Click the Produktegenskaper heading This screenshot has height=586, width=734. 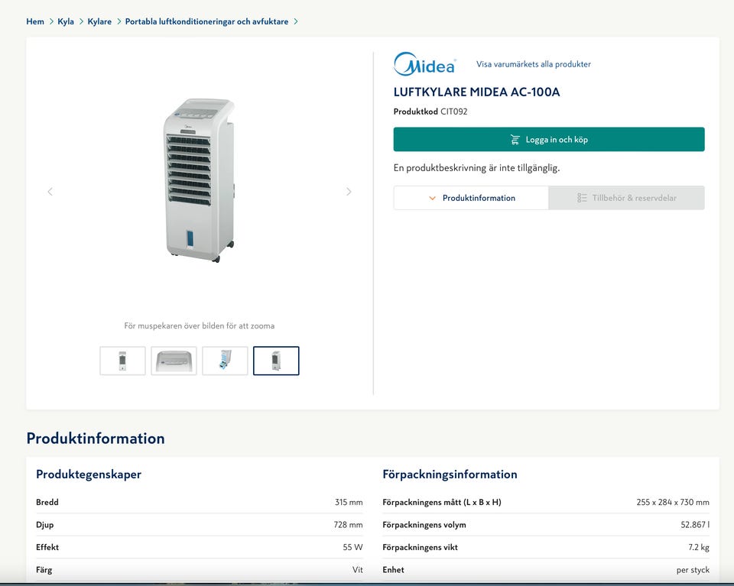[x=89, y=474]
